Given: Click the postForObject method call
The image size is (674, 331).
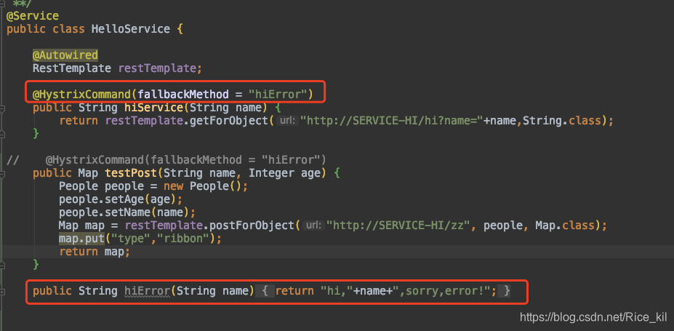Looking at the screenshot, I should (x=252, y=226).
